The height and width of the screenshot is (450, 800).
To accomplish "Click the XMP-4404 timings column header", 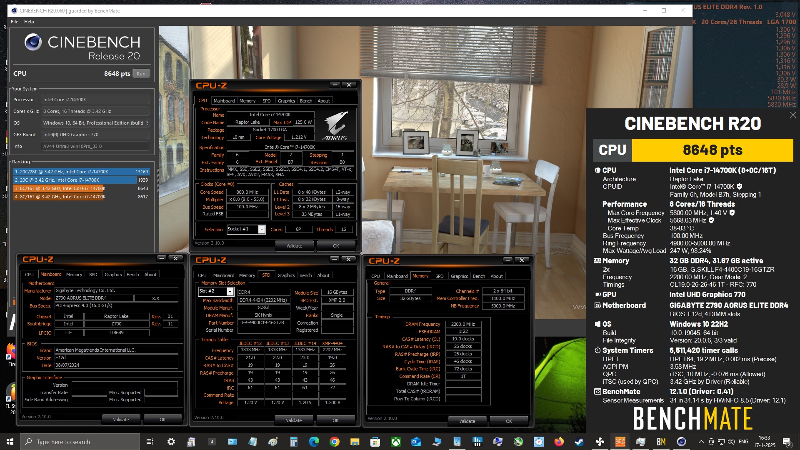I will click(x=332, y=343).
